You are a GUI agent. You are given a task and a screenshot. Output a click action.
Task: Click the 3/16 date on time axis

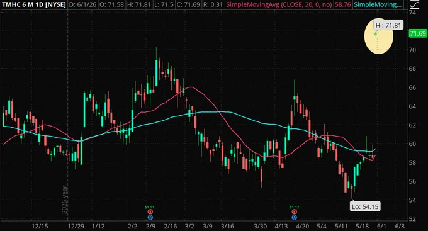pos(227,227)
